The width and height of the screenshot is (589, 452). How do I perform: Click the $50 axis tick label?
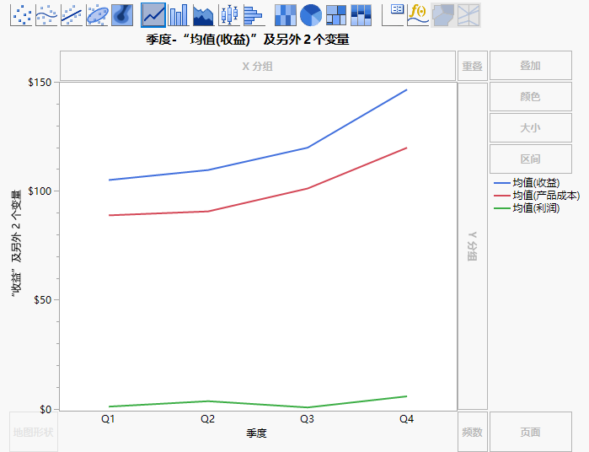click(43, 300)
